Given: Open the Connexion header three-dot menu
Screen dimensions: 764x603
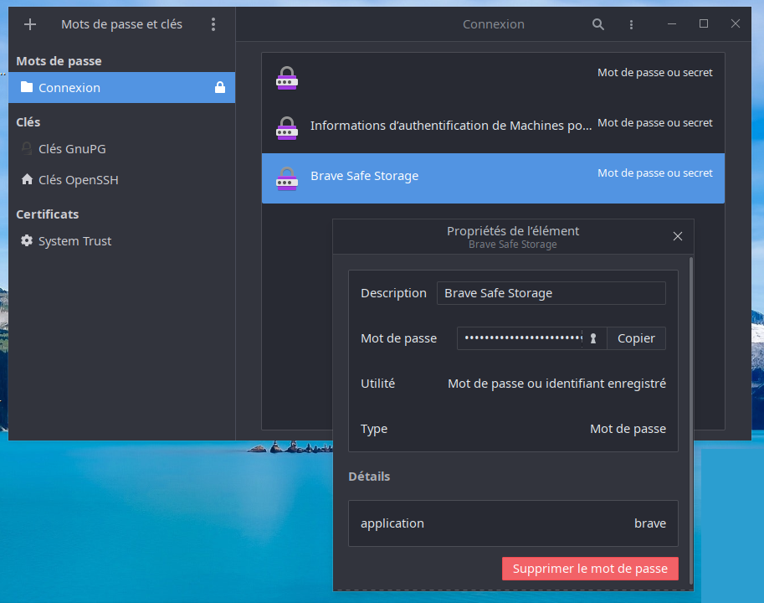Looking at the screenshot, I should tap(632, 24).
